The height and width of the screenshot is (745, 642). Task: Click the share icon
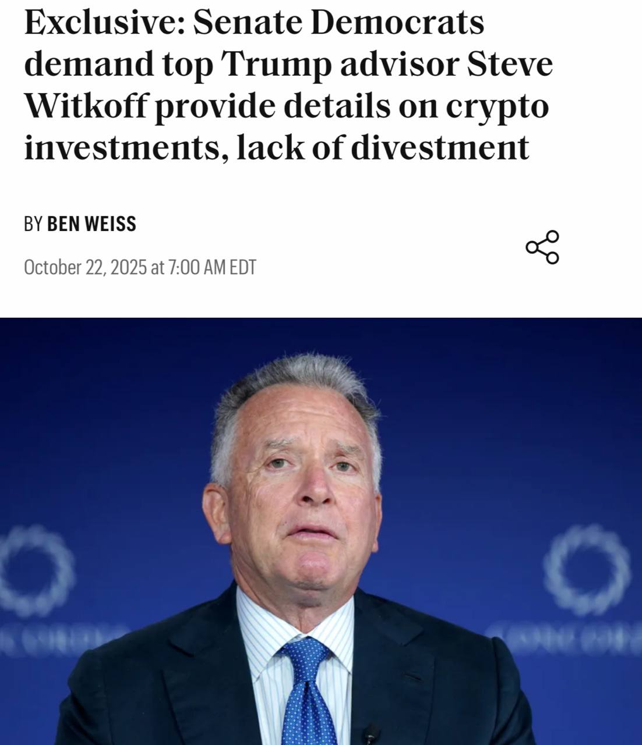(542, 247)
